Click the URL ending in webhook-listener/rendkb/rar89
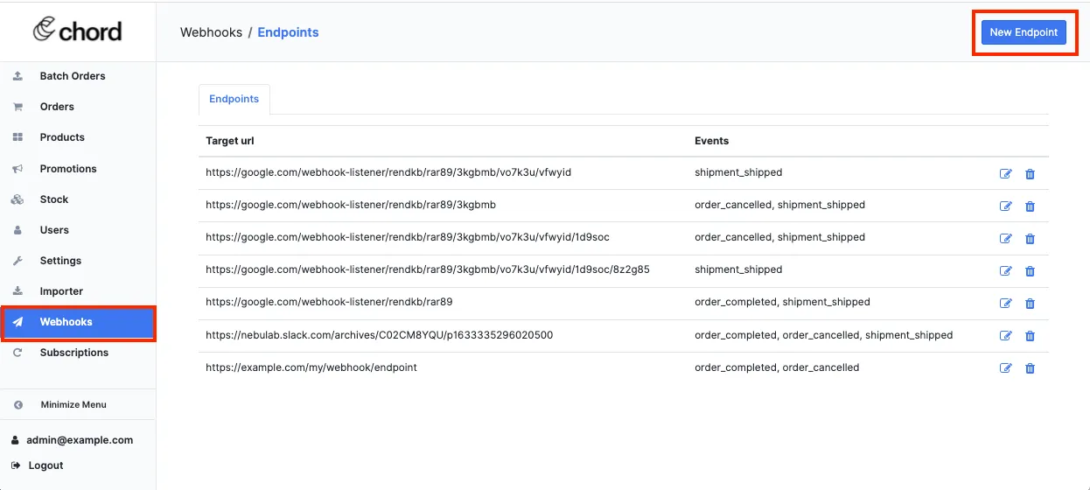The width and height of the screenshot is (1090, 490). 329,302
